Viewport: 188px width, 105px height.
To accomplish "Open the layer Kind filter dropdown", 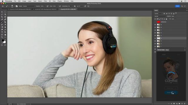I will (x=159, y=14).
